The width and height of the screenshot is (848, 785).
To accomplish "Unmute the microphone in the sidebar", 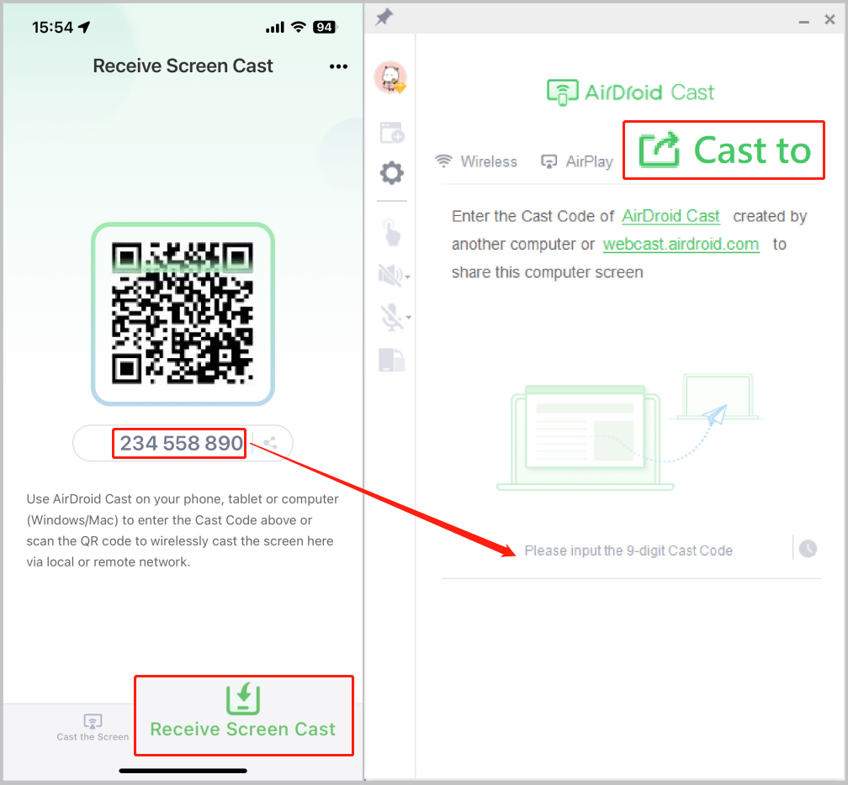I will [x=389, y=318].
